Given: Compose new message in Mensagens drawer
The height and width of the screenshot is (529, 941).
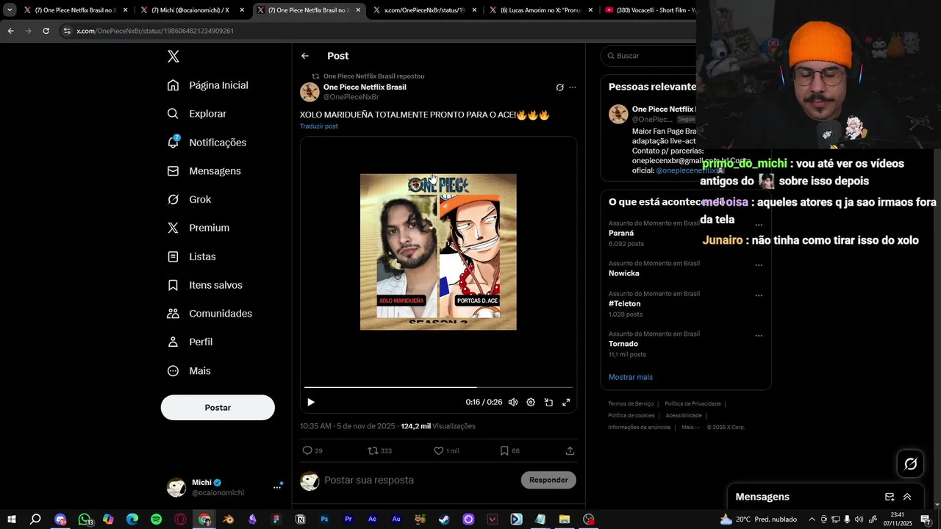Looking at the screenshot, I should (890, 497).
